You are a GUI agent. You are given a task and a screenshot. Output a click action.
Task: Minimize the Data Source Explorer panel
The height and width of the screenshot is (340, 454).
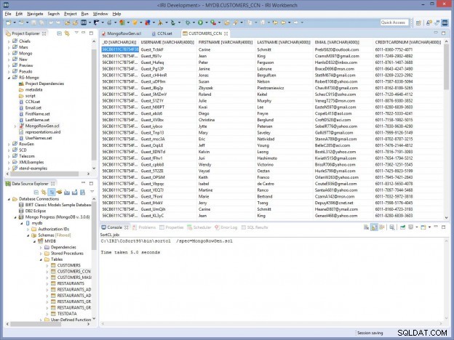click(x=84, y=183)
